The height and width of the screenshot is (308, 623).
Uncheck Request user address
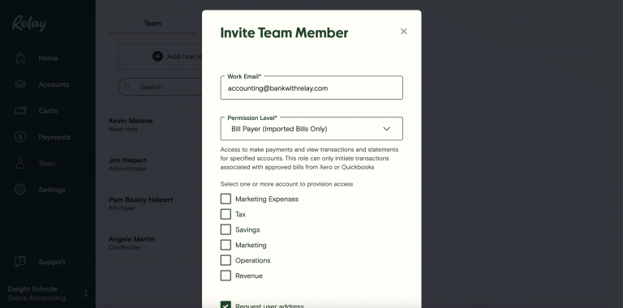pyautogui.click(x=226, y=305)
